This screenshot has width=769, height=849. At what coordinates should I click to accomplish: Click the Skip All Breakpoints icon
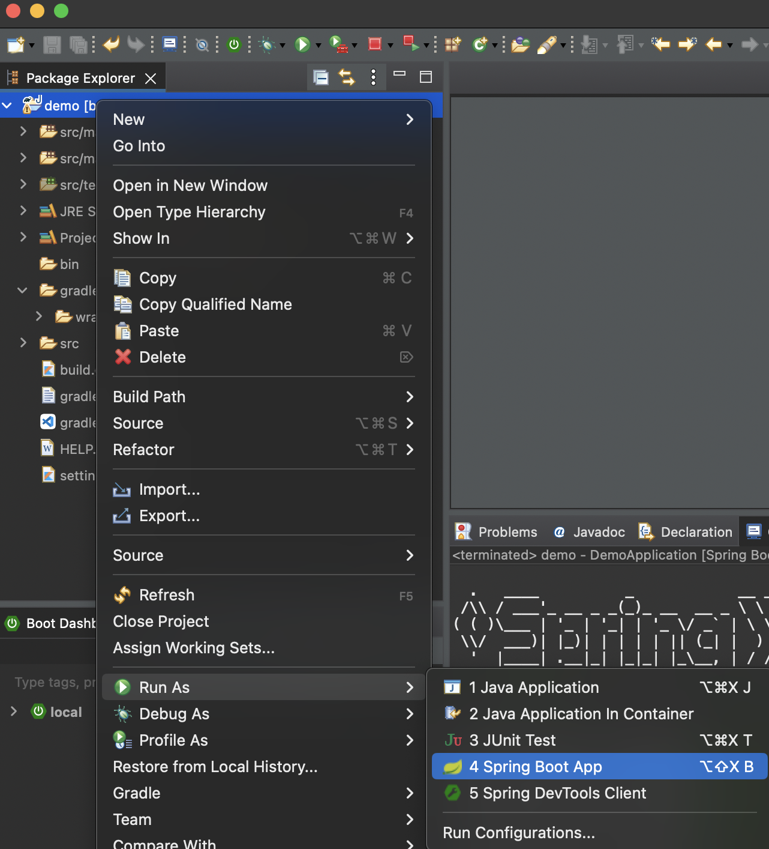pos(202,44)
